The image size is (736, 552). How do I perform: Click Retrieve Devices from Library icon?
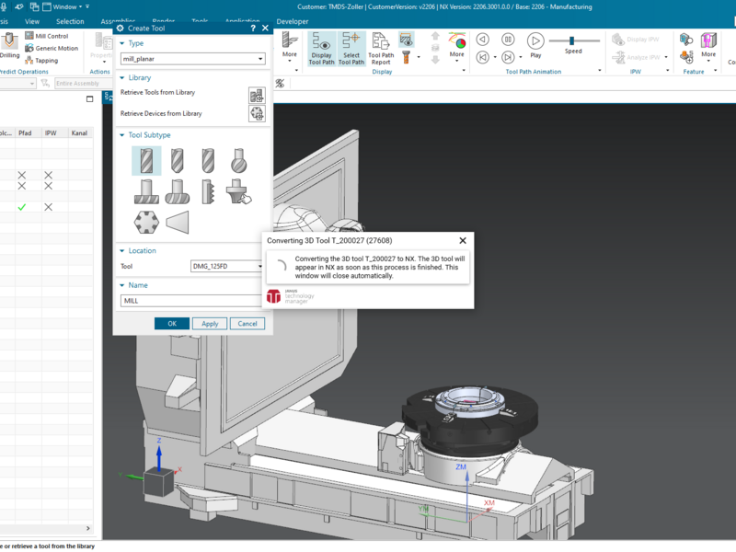tap(257, 113)
